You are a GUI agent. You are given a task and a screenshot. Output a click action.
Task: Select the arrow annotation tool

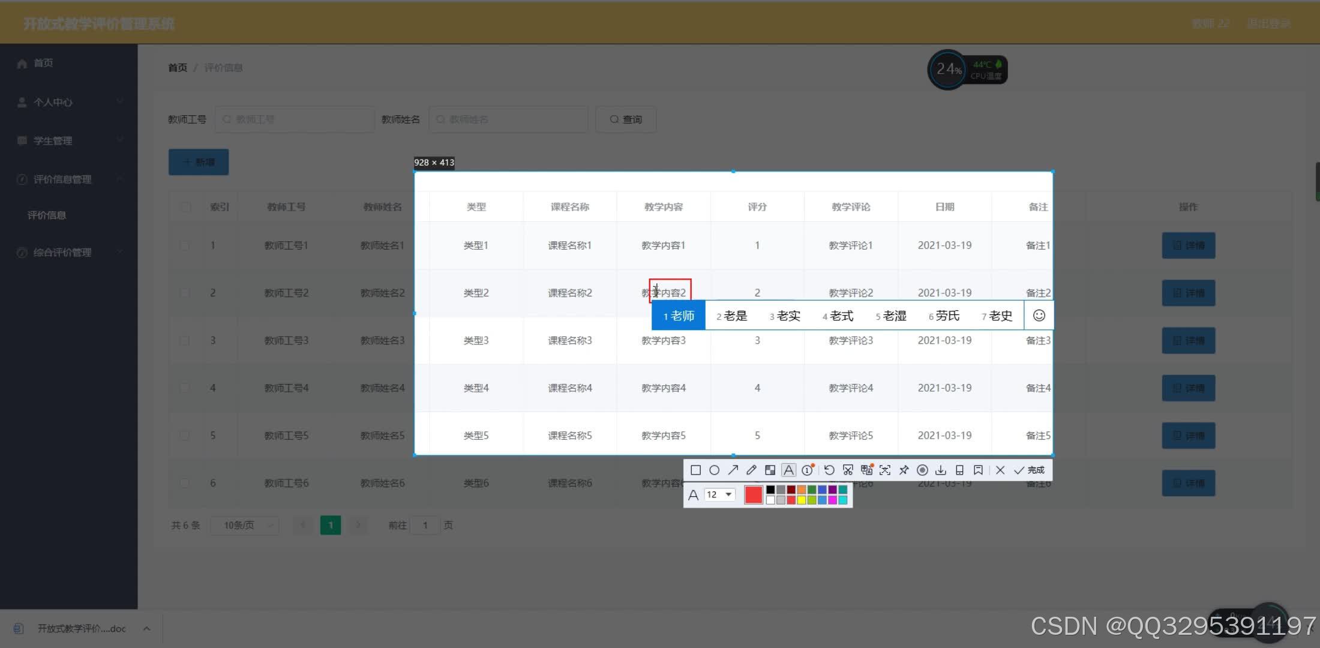733,470
